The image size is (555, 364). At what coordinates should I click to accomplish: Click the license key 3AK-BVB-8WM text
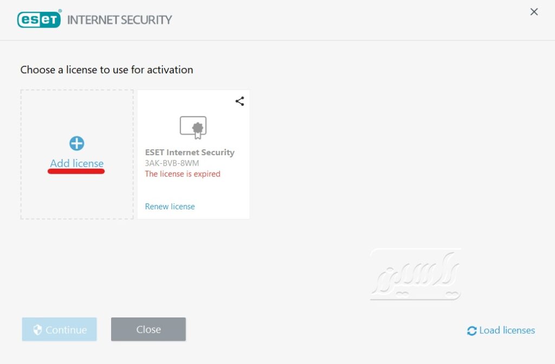(172, 163)
